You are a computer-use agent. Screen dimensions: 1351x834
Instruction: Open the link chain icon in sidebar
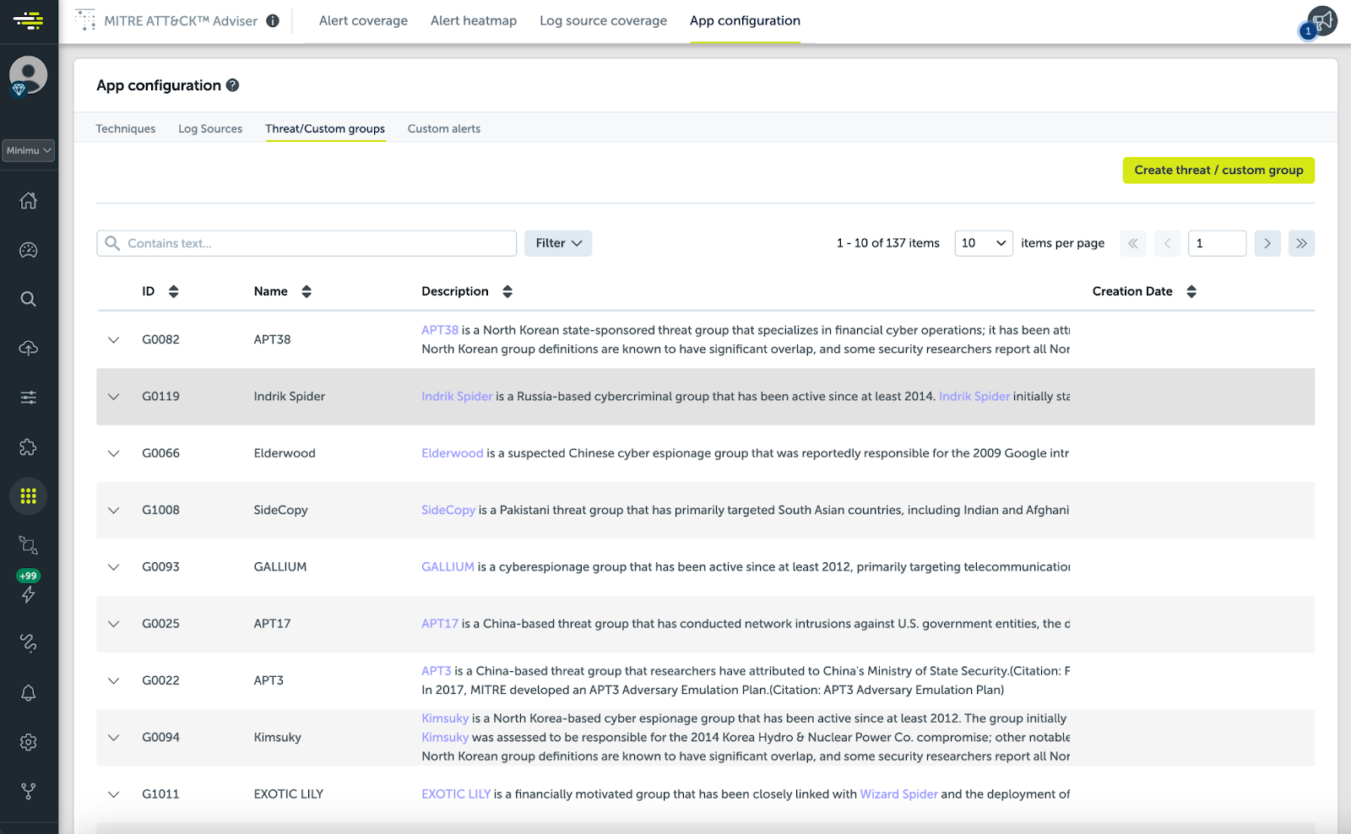pyautogui.click(x=29, y=643)
